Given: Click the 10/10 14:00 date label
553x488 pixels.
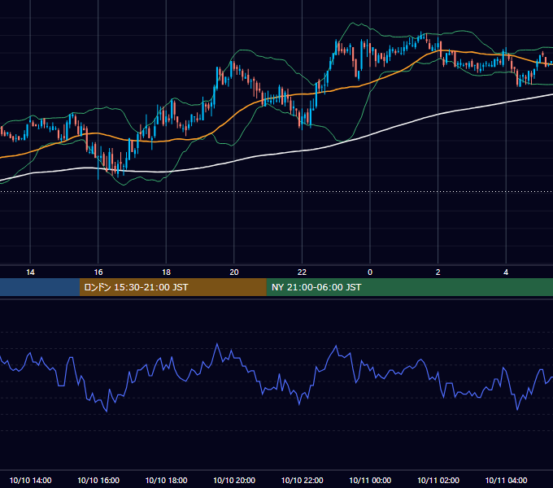Looking at the screenshot, I should click(30, 480).
